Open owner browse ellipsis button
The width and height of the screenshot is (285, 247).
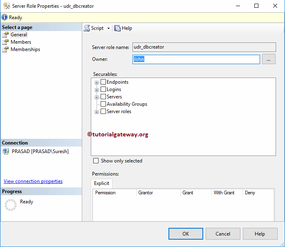pyautogui.click(x=269, y=59)
